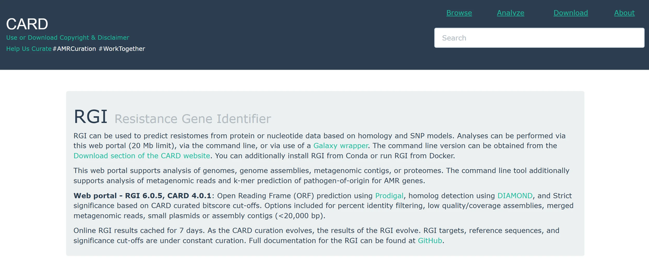Click the #WorkTogether hashtag
Screen dimensions: 649x261
[x=122, y=49]
